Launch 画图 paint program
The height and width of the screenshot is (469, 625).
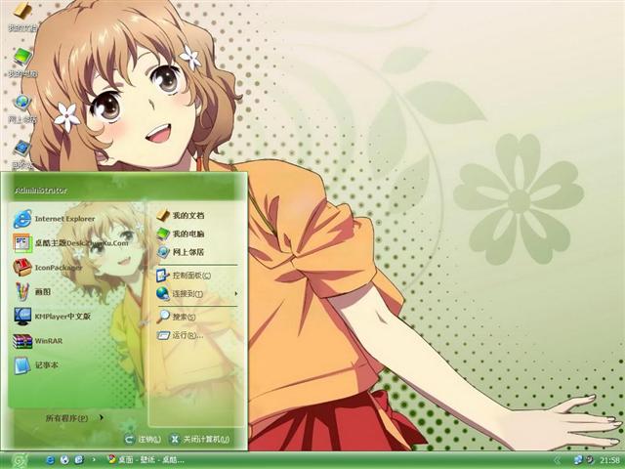coord(32,292)
